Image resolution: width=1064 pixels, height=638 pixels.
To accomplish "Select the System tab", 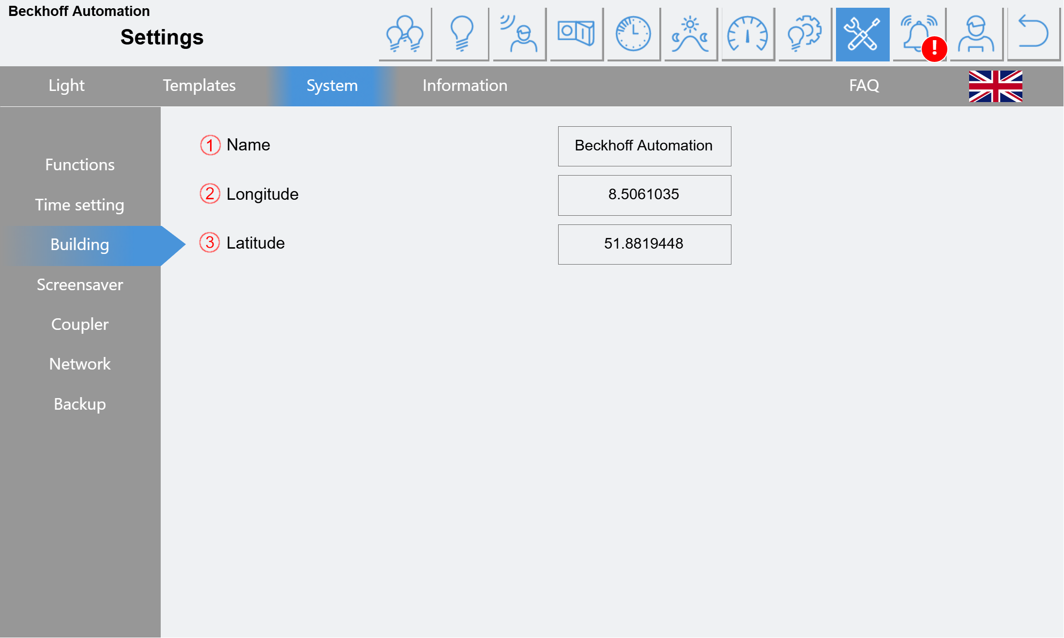I will pyautogui.click(x=332, y=86).
